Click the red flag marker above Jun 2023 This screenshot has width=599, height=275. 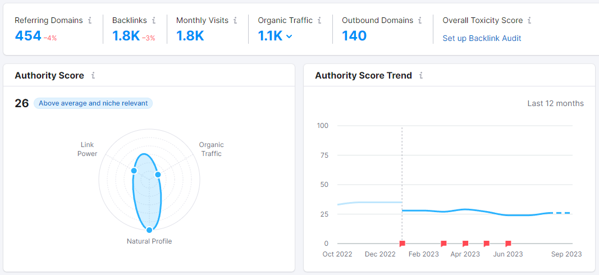coord(508,244)
